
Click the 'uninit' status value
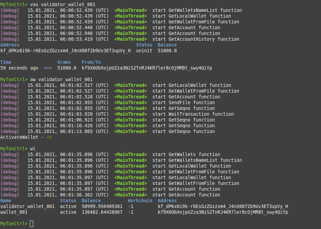(x=144, y=51)
